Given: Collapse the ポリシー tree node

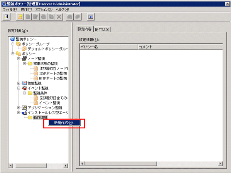Looking at the screenshot, I should [x=13, y=53].
